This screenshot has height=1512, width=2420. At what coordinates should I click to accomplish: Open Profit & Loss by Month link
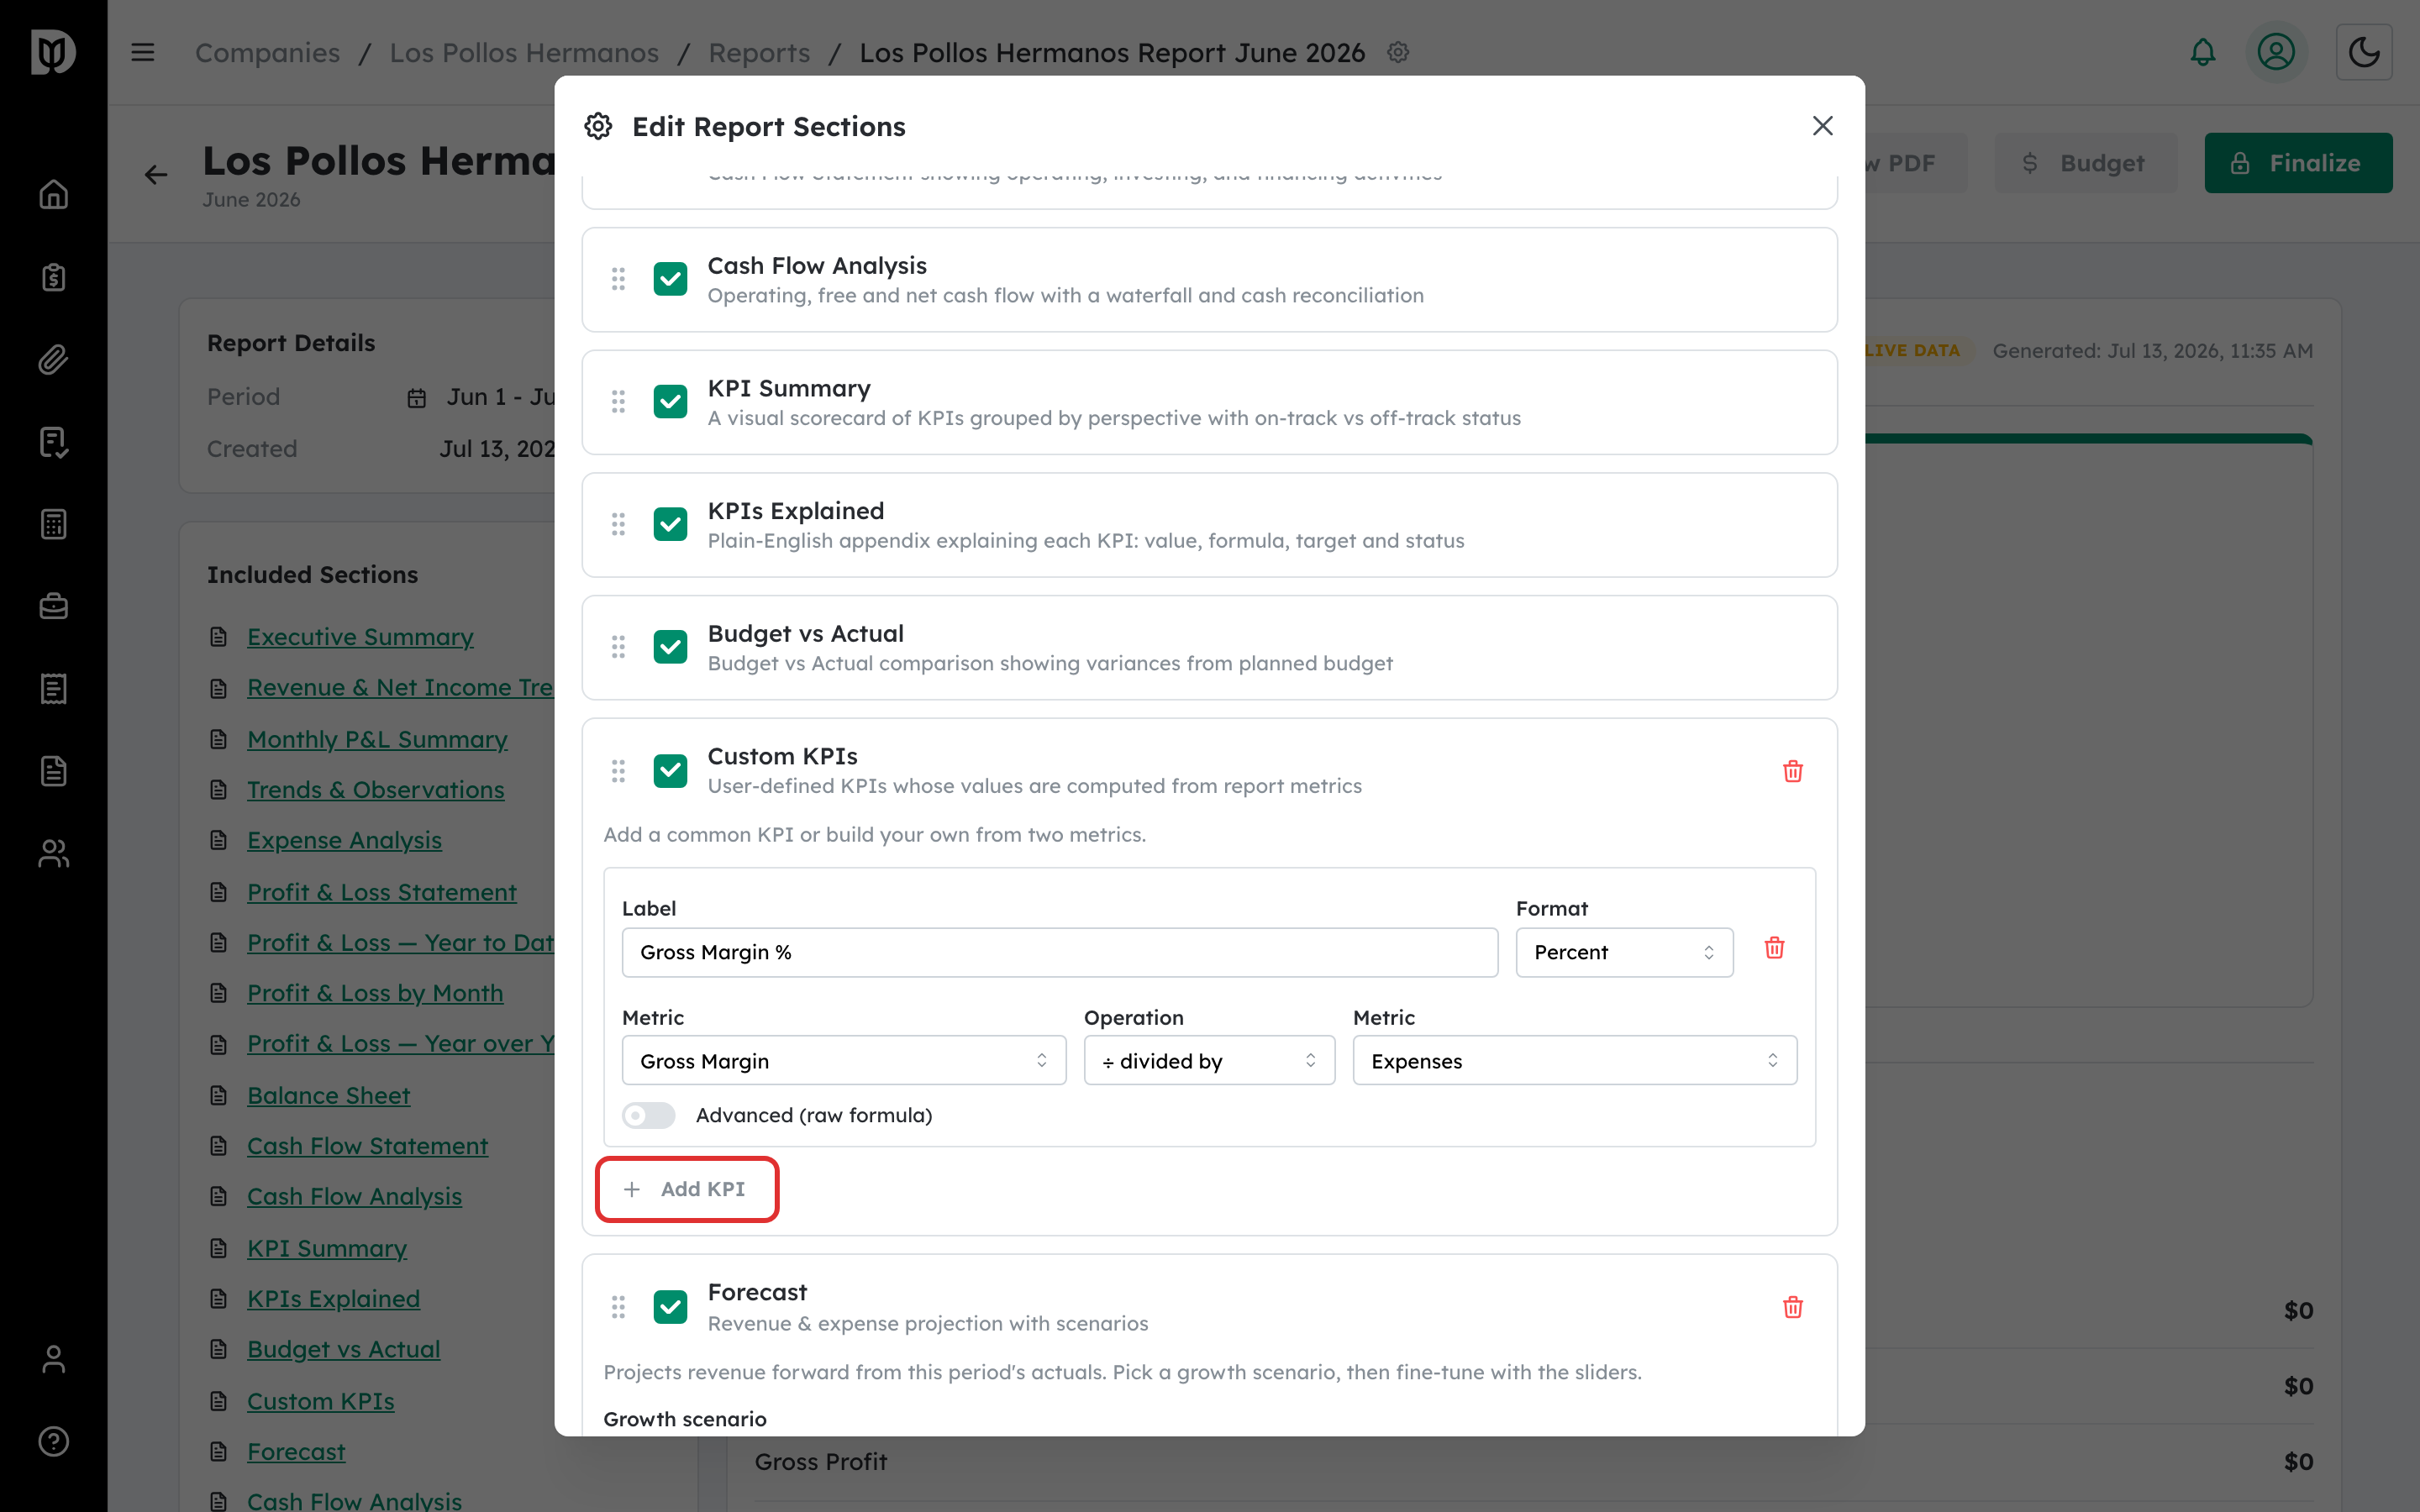pyautogui.click(x=375, y=993)
